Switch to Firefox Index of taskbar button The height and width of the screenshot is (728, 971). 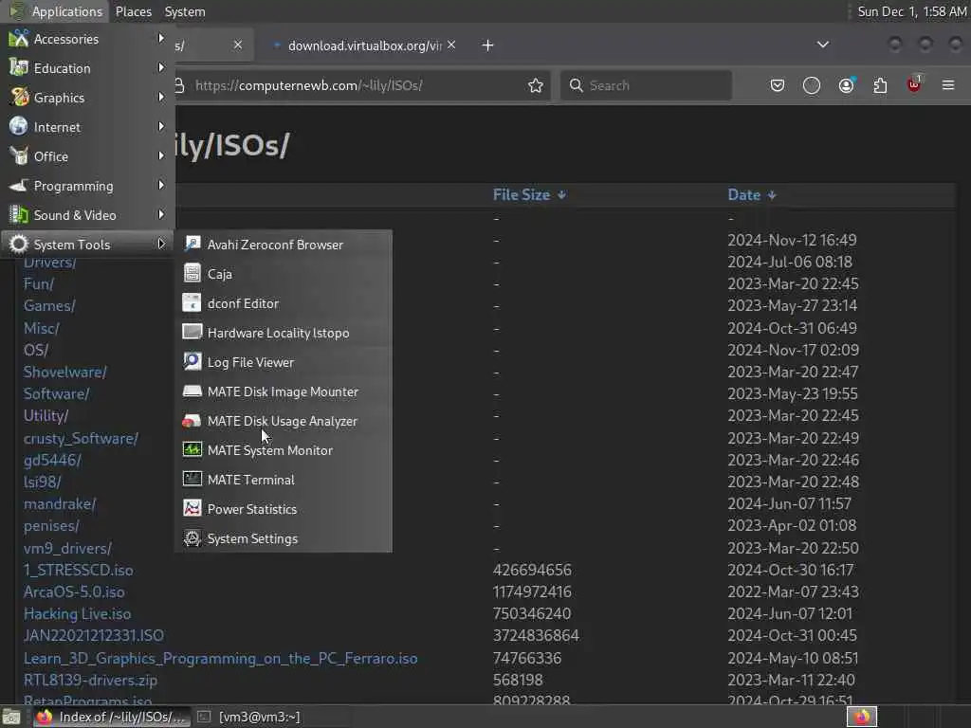(x=112, y=717)
